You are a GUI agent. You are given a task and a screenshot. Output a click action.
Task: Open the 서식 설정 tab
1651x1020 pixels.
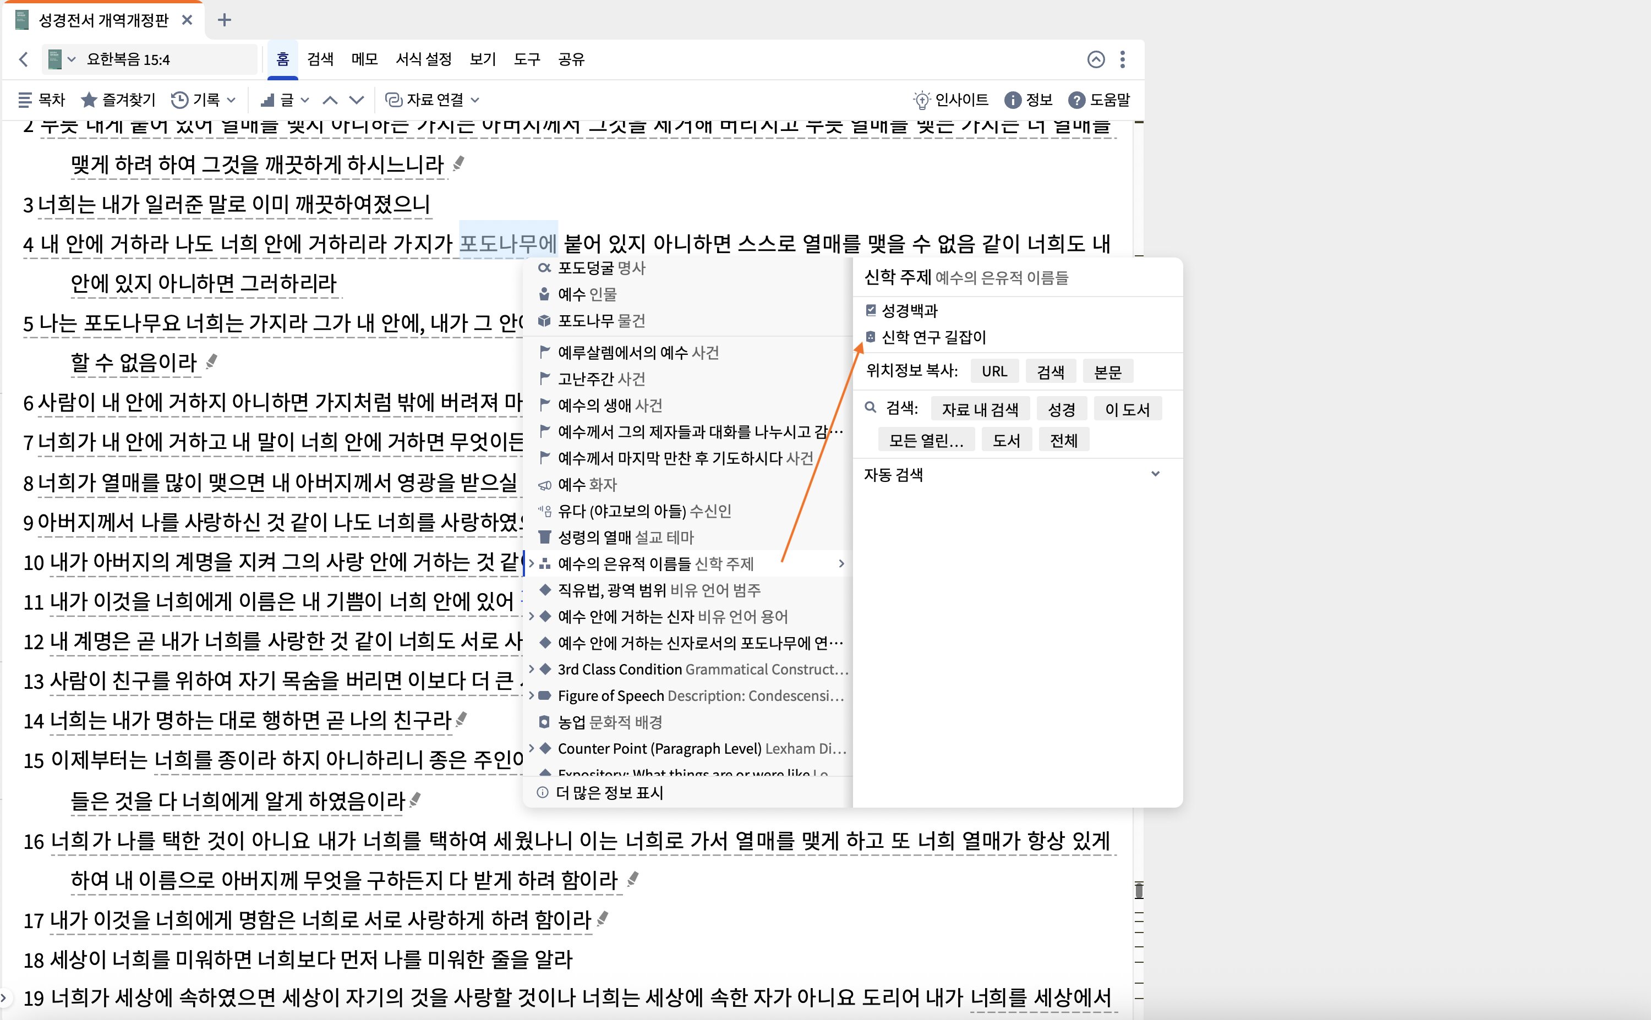click(424, 59)
